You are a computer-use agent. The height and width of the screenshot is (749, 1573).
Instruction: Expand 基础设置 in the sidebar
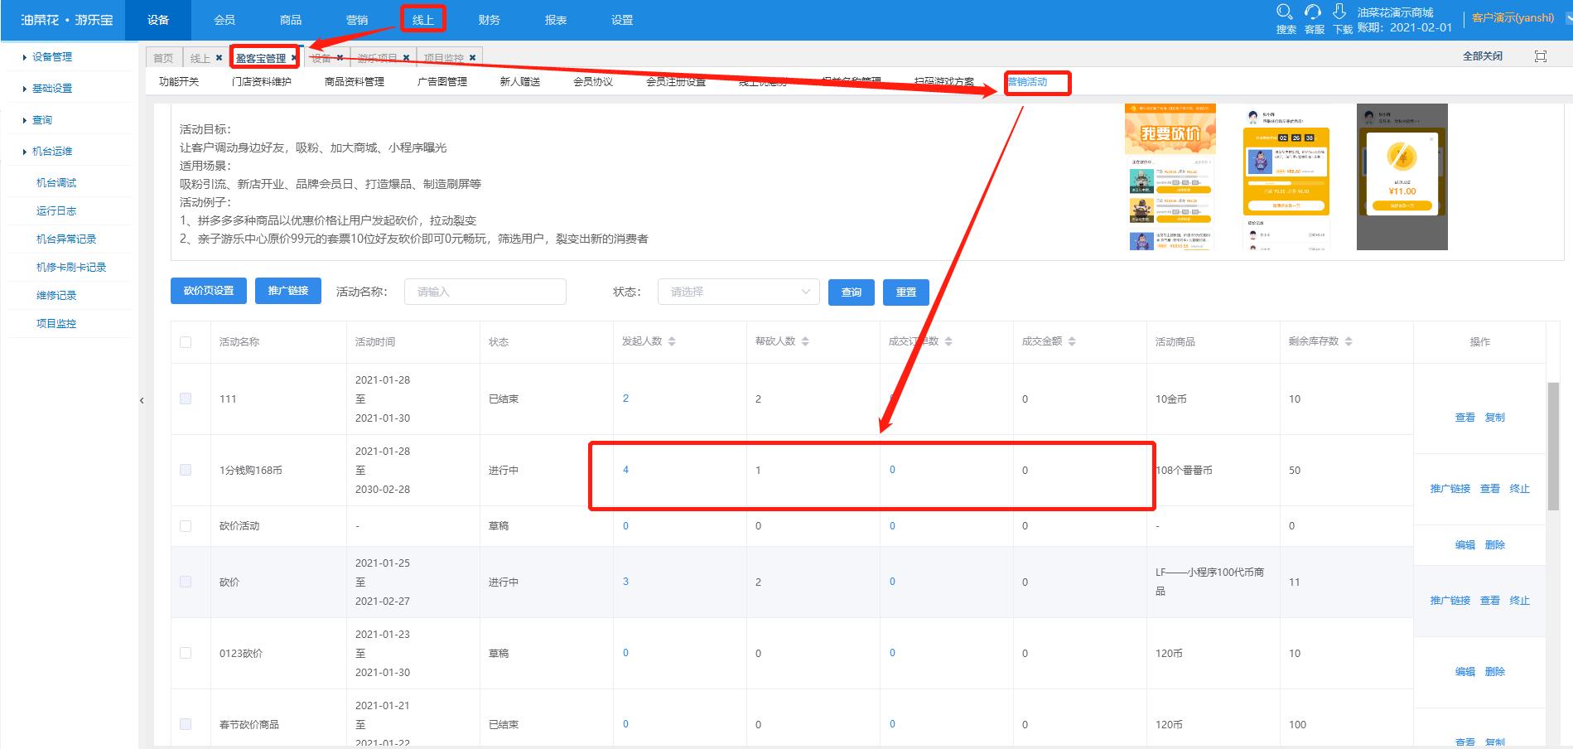pos(52,88)
